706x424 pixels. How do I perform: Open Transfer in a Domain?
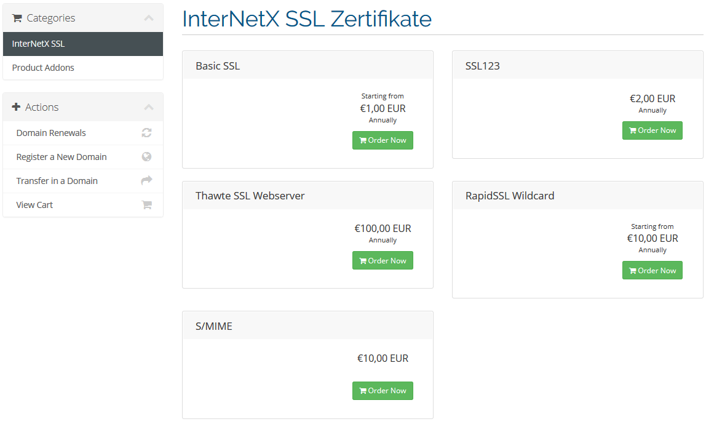coord(83,181)
